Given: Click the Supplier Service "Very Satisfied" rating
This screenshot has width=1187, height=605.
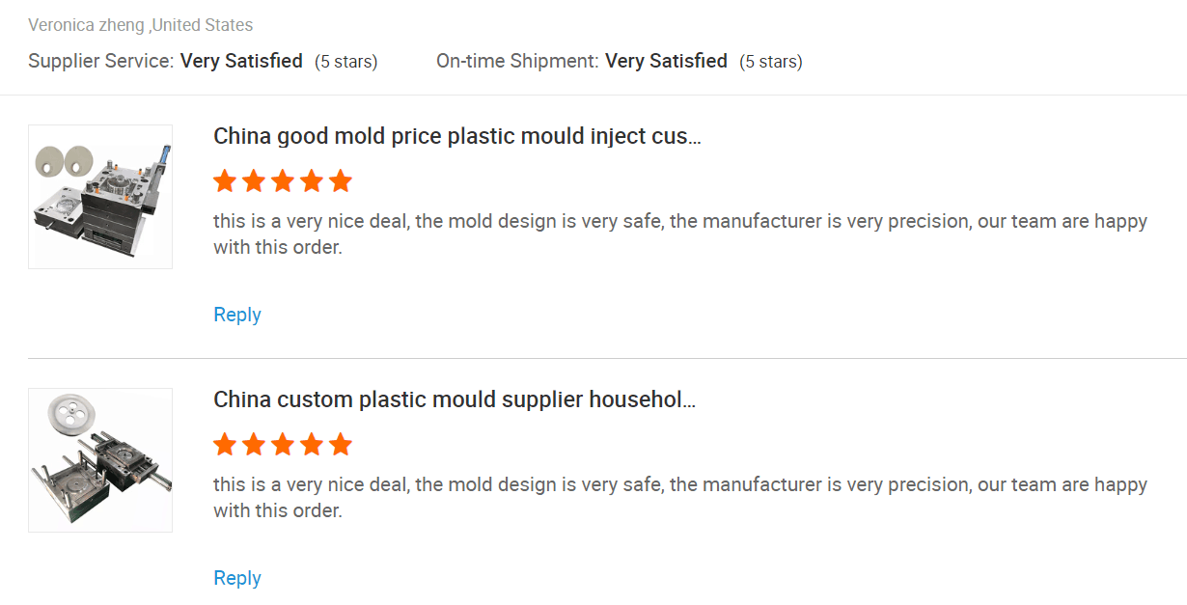Looking at the screenshot, I should pyautogui.click(x=241, y=61).
